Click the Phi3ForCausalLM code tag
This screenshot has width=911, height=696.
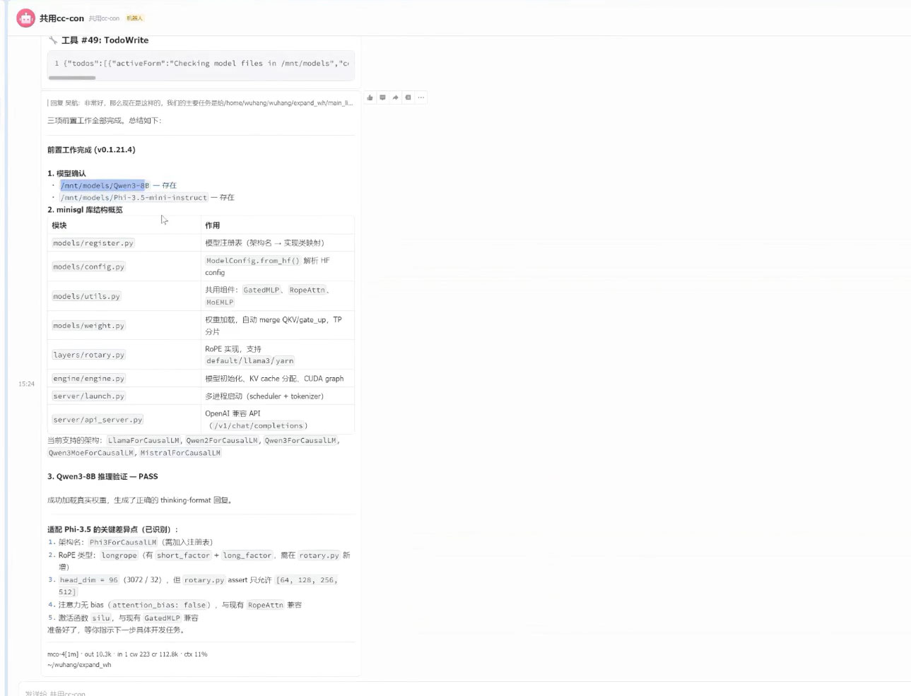[123, 543]
